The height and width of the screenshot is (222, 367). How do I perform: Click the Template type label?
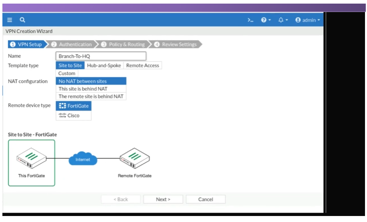[23, 66]
